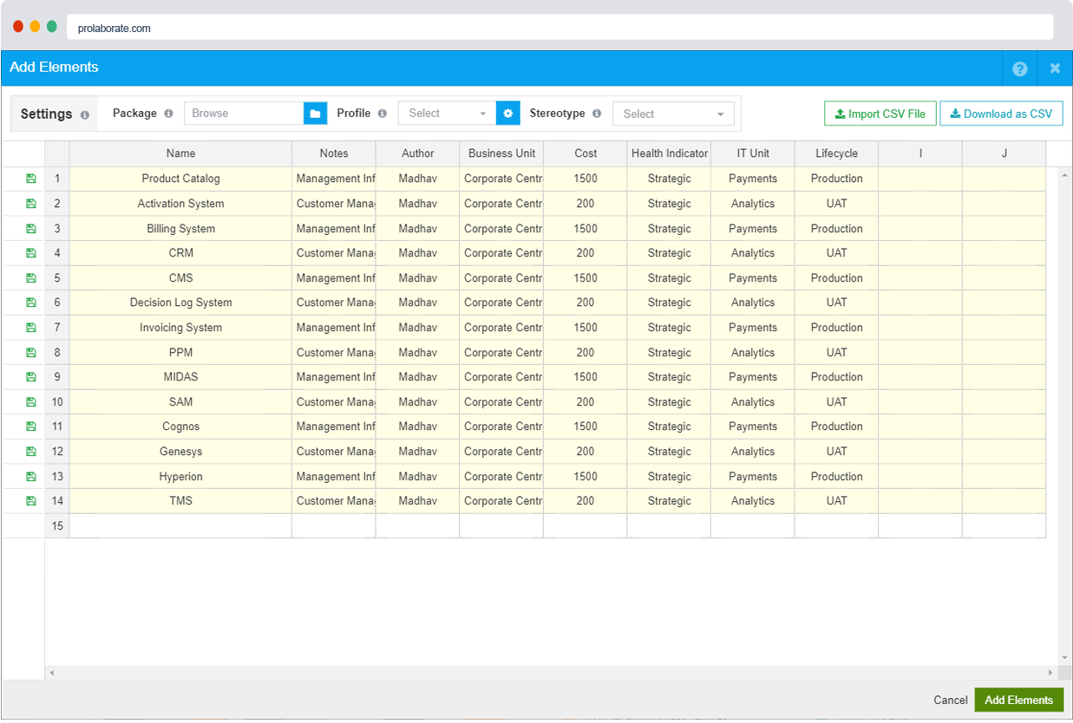Open the help question mark icon
This screenshot has width=1073, height=723.
click(x=1020, y=68)
